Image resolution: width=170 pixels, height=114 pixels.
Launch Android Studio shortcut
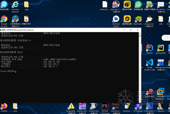pyautogui.click(x=116, y=21)
